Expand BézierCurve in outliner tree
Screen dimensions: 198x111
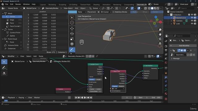(171, 18)
